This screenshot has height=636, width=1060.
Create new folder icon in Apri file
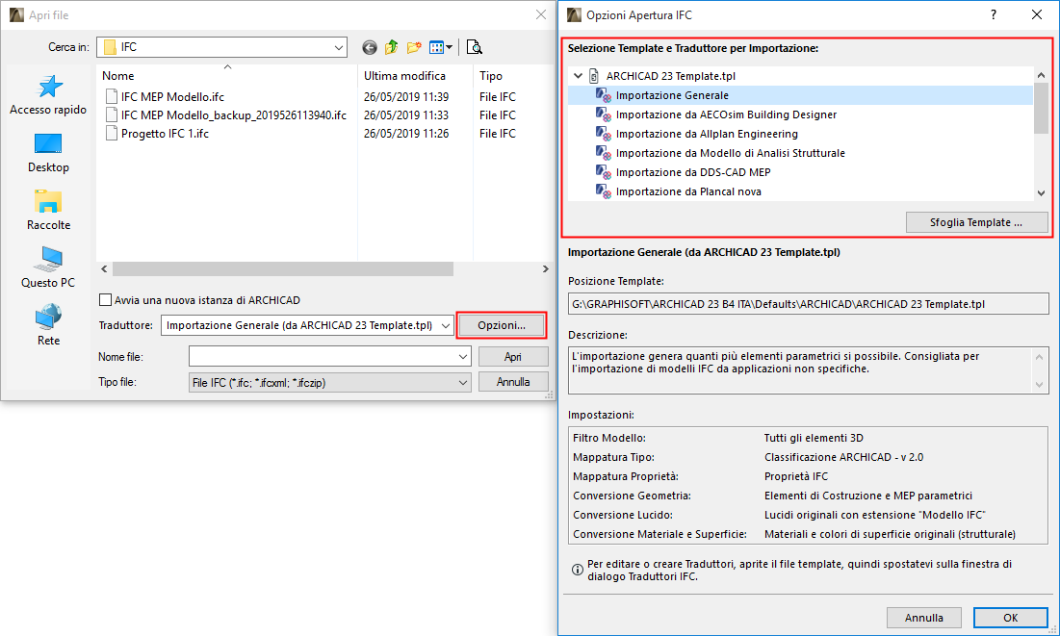click(x=414, y=47)
